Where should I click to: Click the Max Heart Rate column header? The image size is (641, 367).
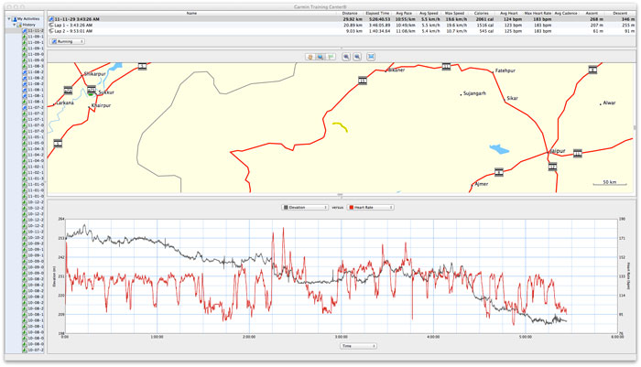pyautogui.click(x=538, y=14)
